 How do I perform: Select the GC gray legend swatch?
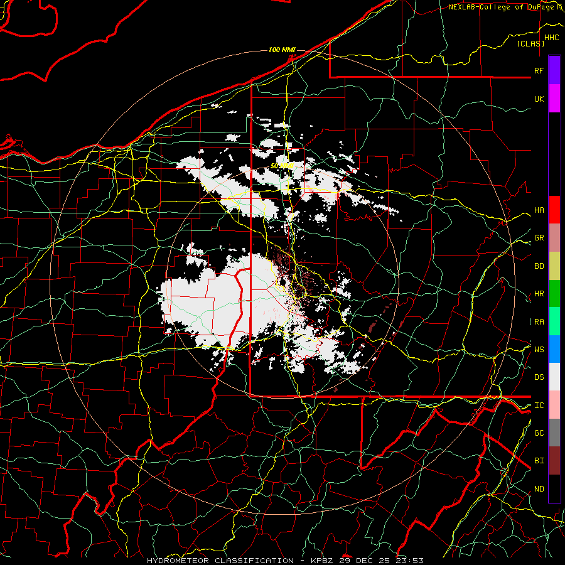coord(554,433)
